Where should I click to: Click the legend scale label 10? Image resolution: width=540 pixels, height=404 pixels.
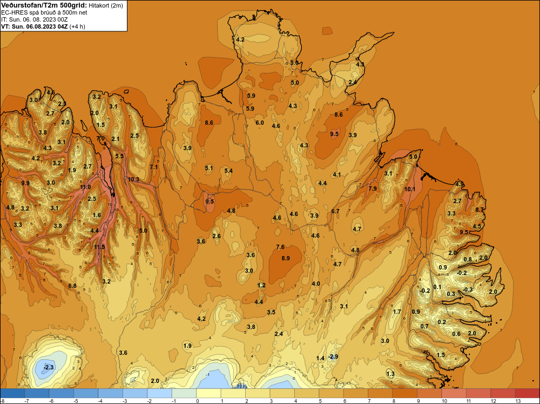pyautogui.click(x=444, y=401)
